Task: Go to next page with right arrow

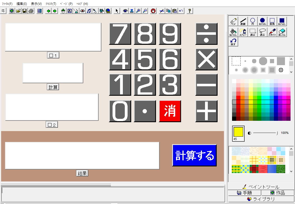Action: click(x=55, y=11)
